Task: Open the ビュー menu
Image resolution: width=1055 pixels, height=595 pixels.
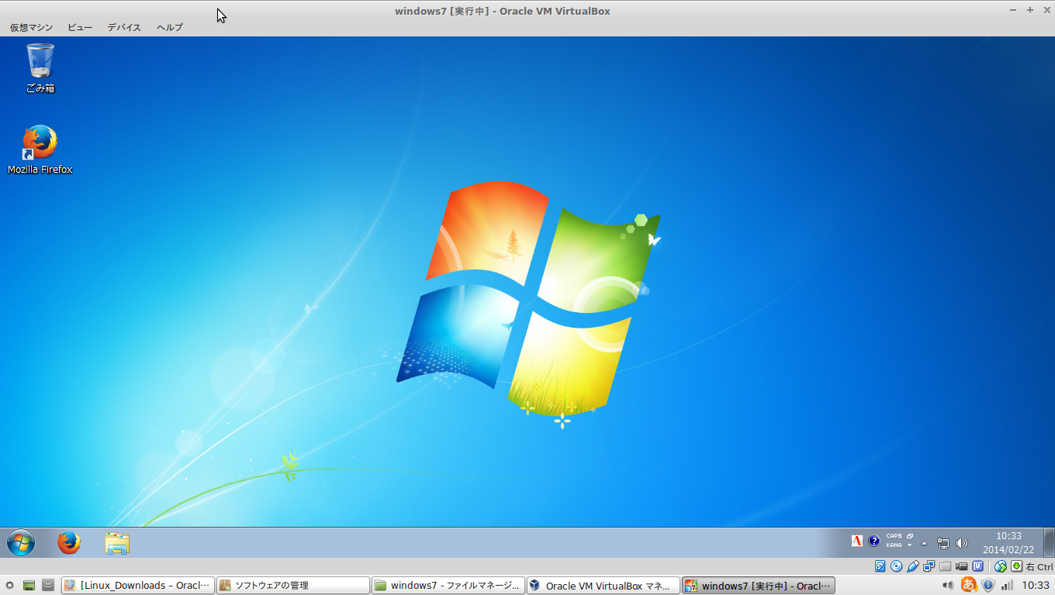Action: click(80, 27)
